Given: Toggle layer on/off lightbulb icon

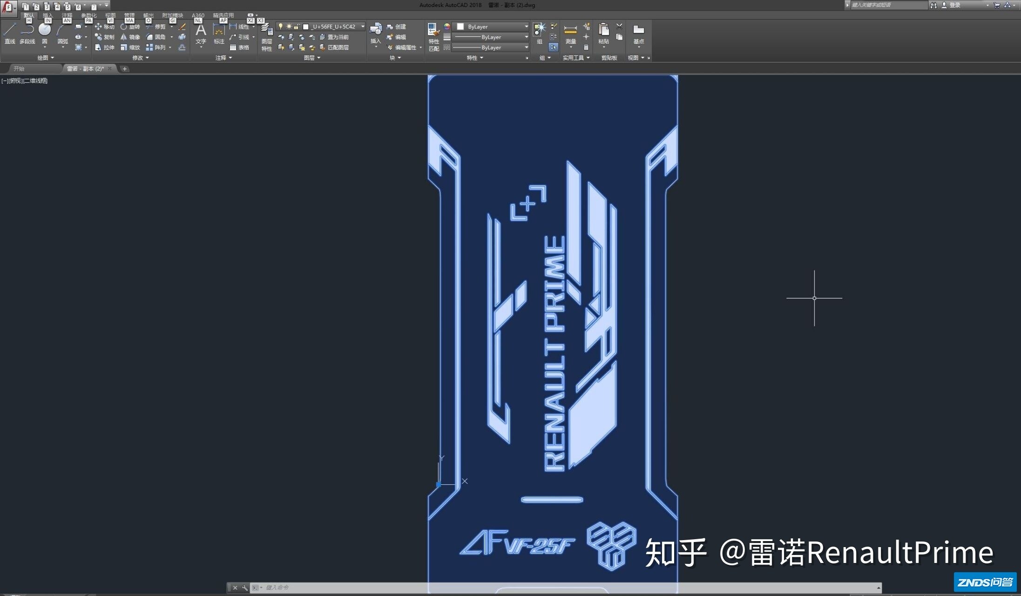Looking at the screenshot, I should [281, 27].
